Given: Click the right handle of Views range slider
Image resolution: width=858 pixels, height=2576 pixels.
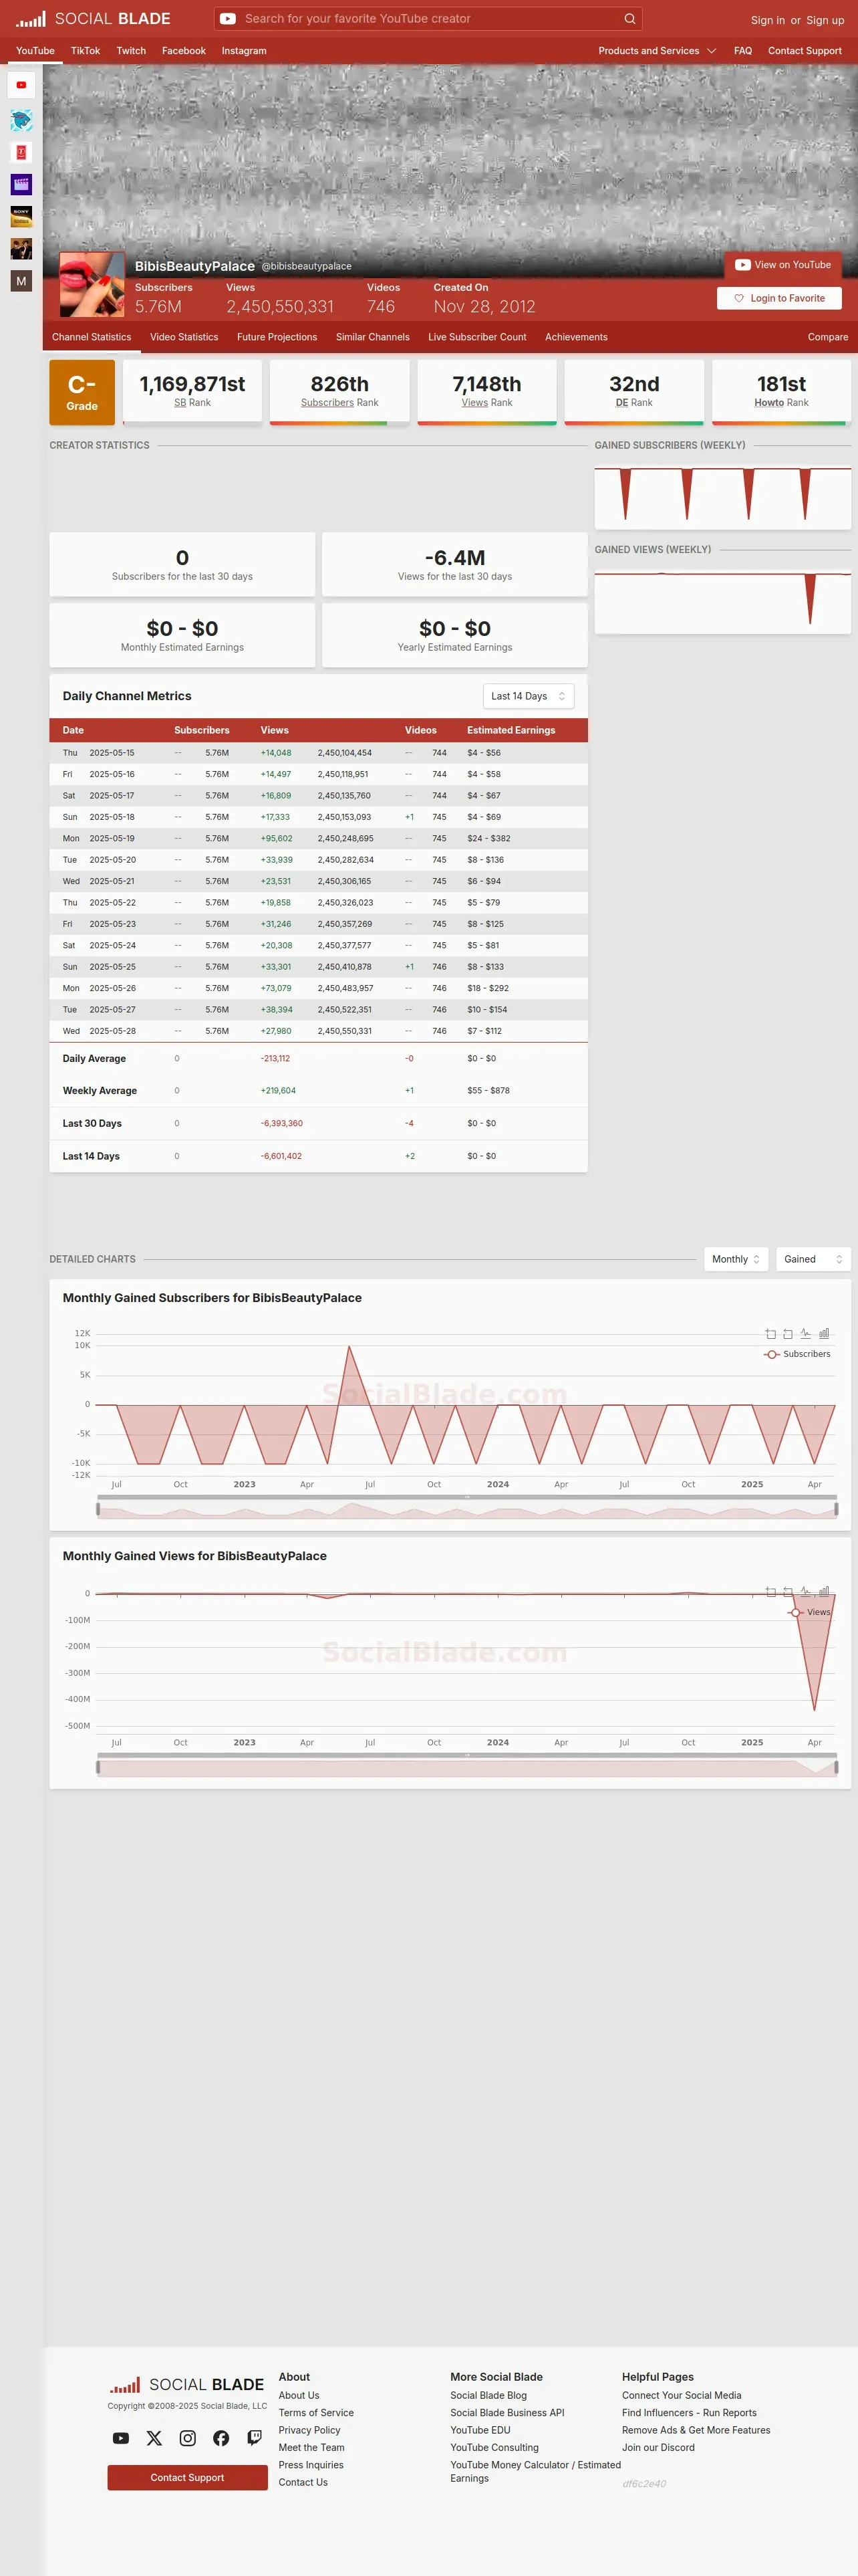Looking at the screenshot, I should click(836, 1767).
